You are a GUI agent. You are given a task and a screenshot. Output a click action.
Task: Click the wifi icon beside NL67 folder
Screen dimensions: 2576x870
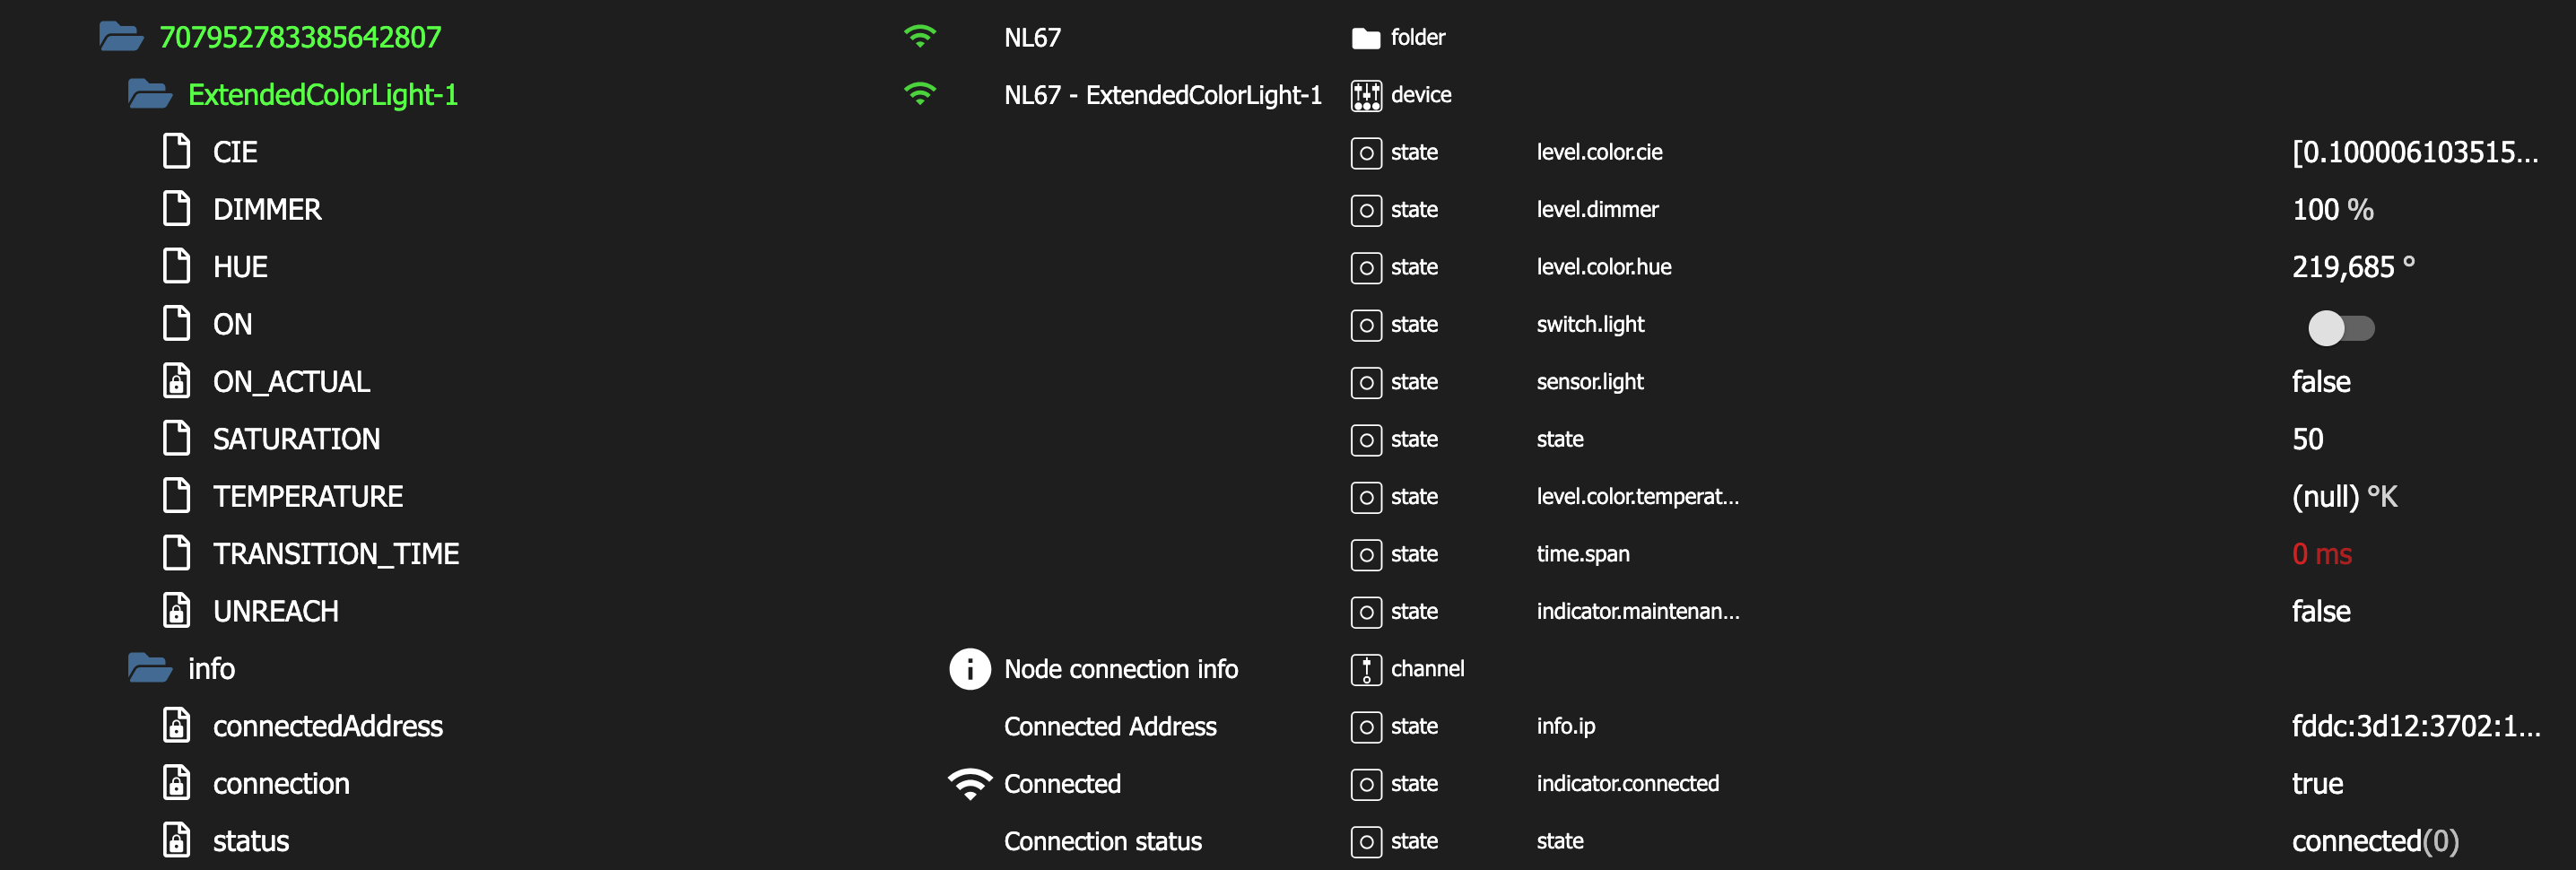[919, 38]
